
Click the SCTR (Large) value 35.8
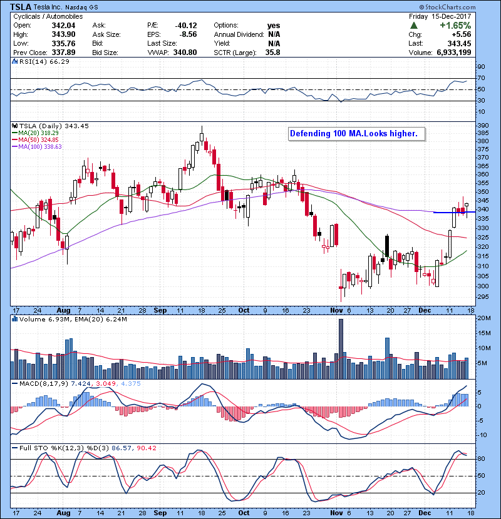point(272,53)
